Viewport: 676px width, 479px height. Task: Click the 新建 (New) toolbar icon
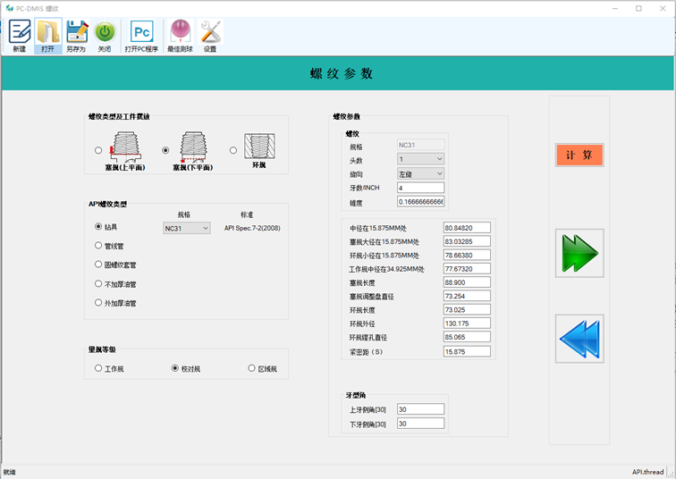tap(20, 36)
